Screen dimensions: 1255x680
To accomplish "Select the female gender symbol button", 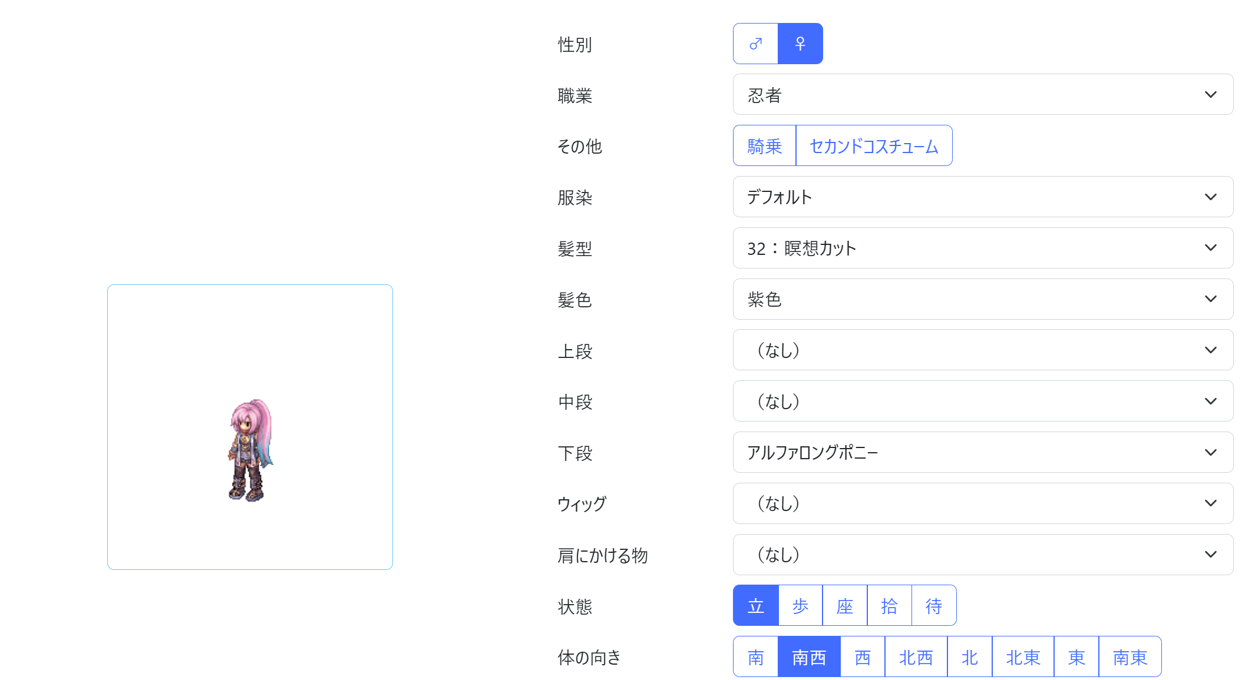I will click(800, 44).
